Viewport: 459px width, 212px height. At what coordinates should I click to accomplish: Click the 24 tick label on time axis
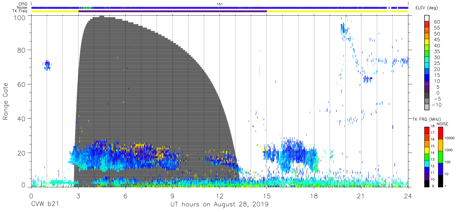408,196
